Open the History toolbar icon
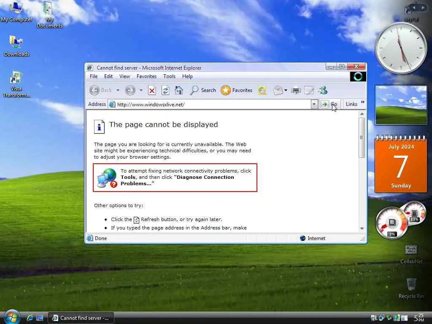This screenshot has width=432, height=324. pyautogui.click(x=262, y=90)
